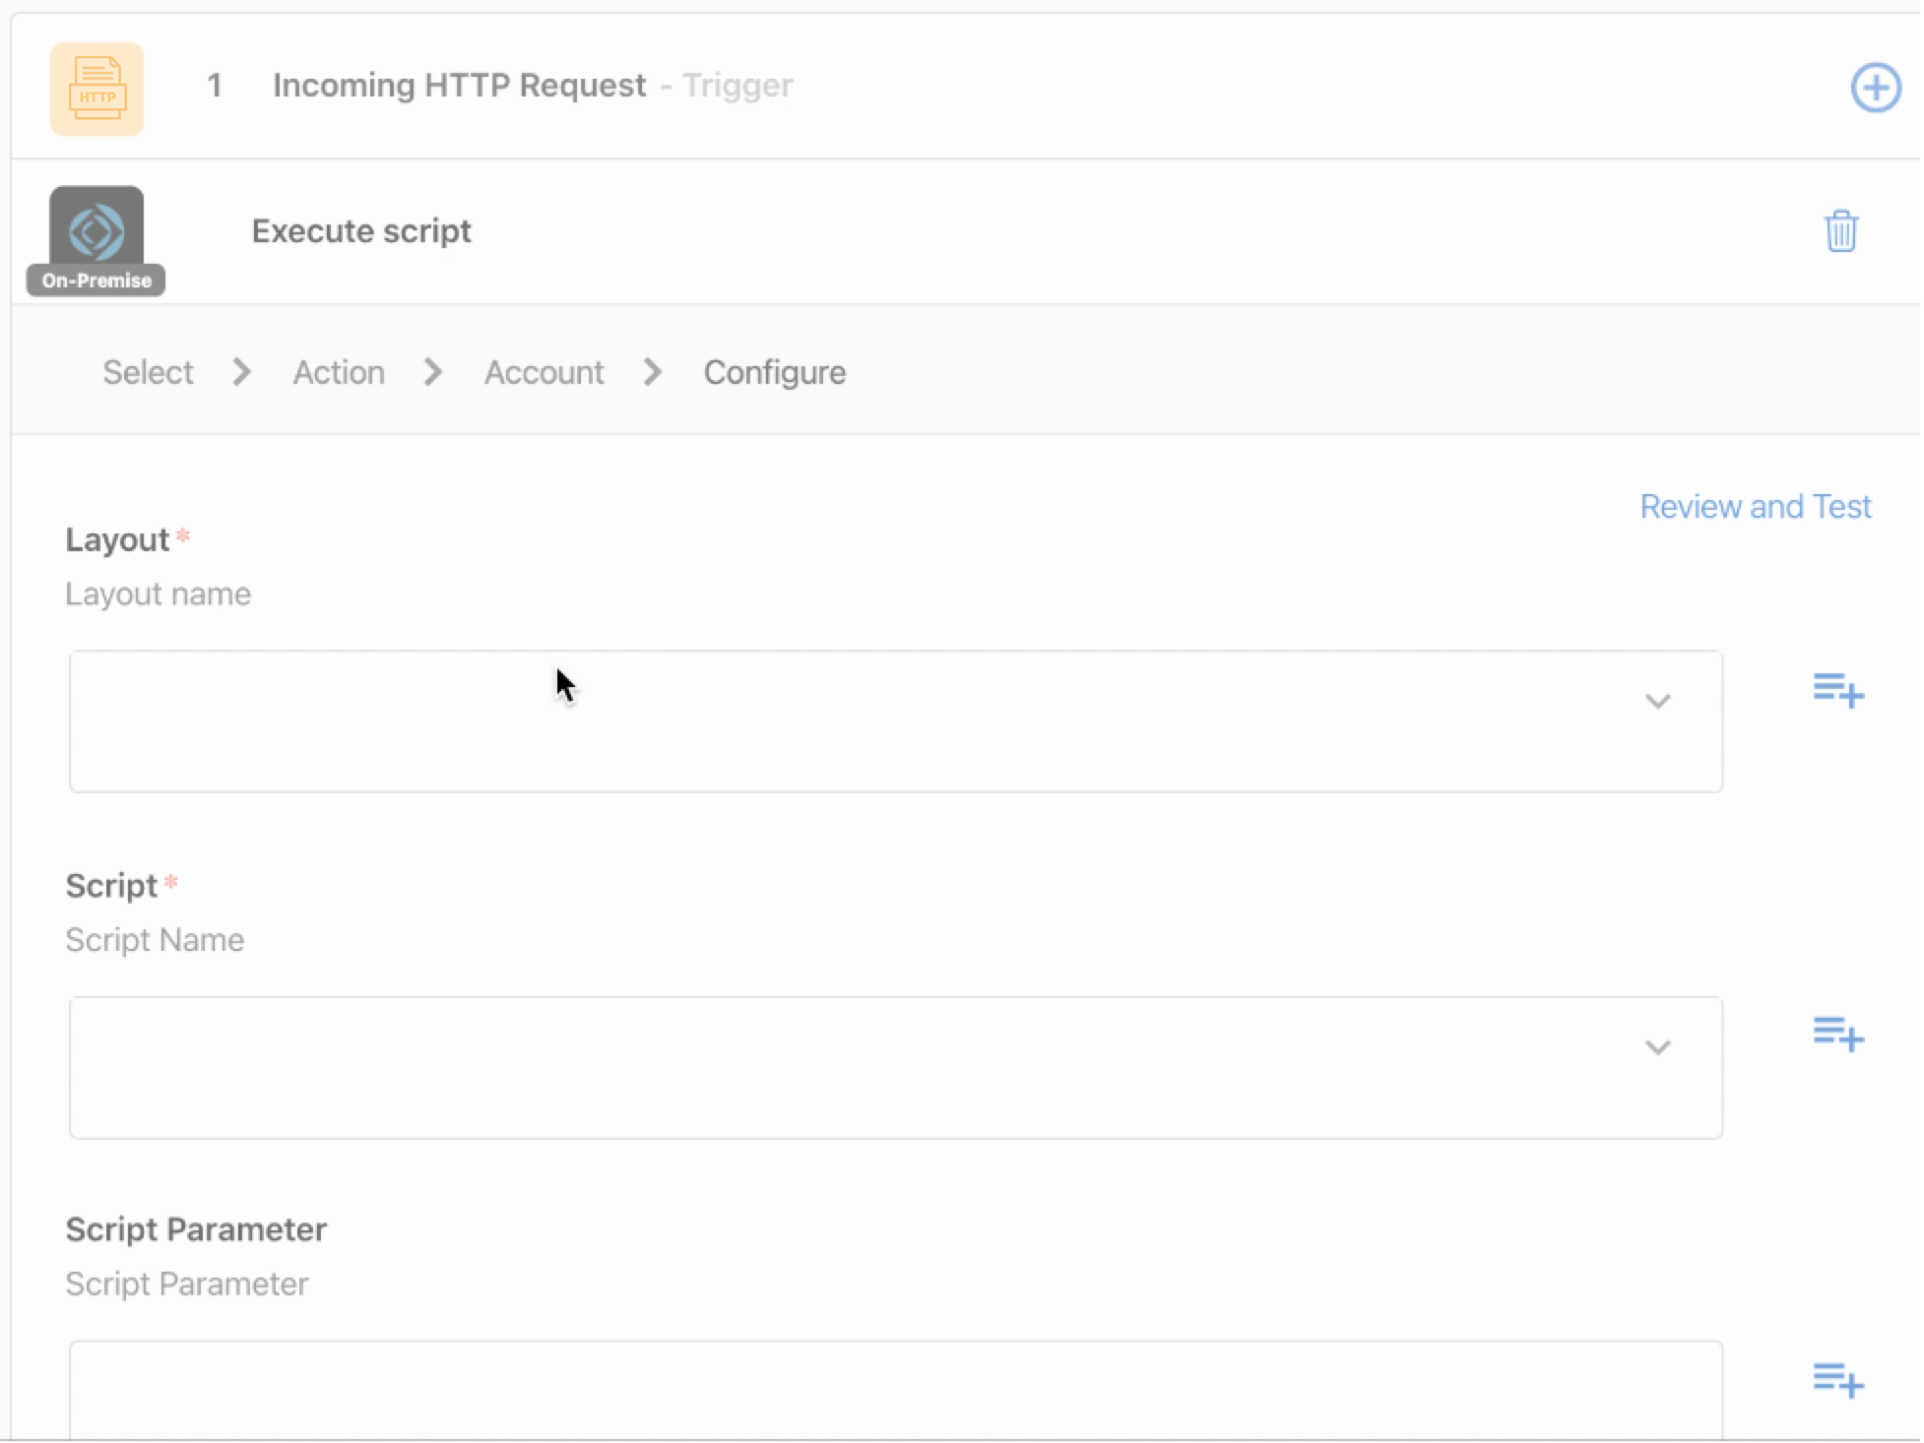Click the Select step in breadcrumb

pos(147,371)
